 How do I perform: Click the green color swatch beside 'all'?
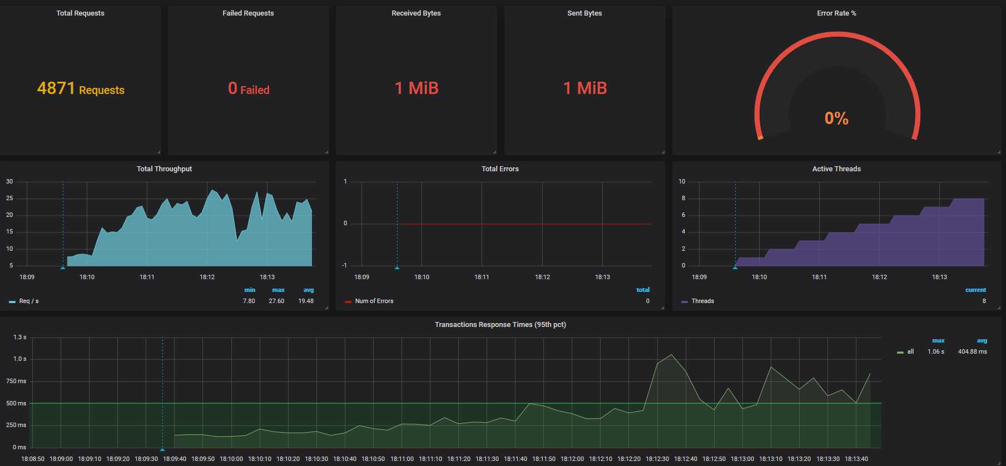[900, 353]
